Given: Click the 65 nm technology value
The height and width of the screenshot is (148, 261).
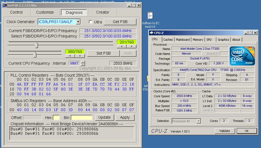Looking at the screenshot, I should pos(179,63).
